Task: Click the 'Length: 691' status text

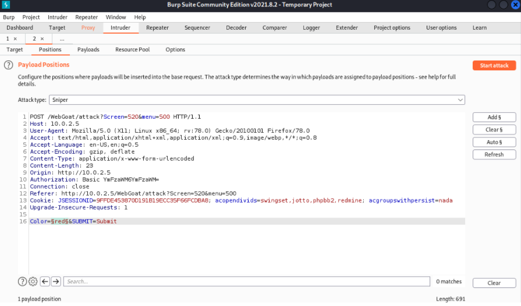Action: [x=451, y=299]
